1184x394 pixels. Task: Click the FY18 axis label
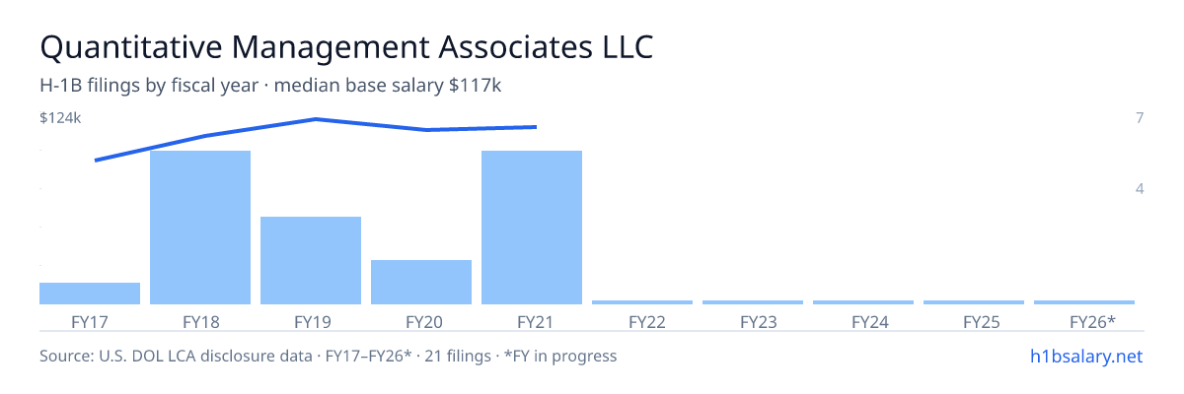tap(200, 321)
